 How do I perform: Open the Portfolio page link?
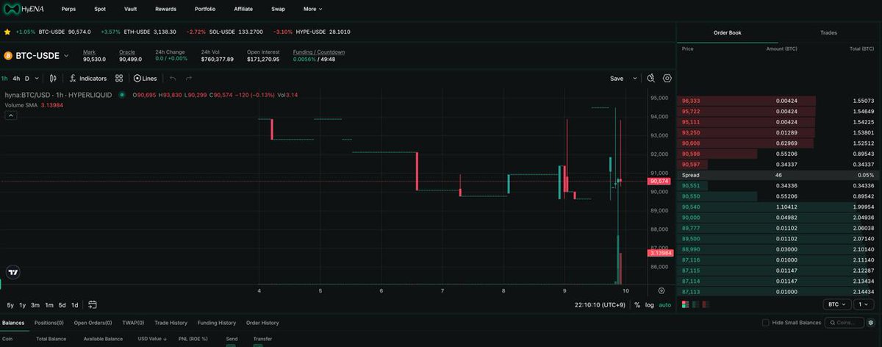coord(205,9)
